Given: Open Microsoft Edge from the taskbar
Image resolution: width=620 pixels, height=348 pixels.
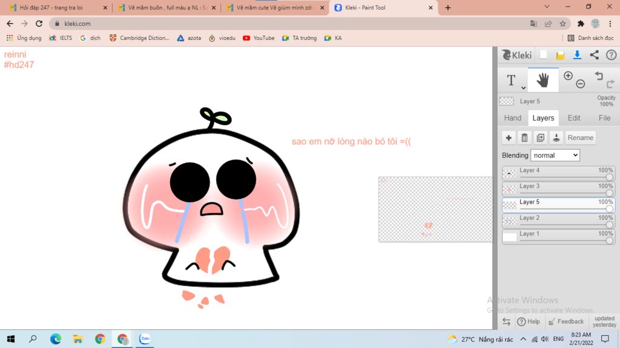Looking at the screenshot, I should click(56, 339).
